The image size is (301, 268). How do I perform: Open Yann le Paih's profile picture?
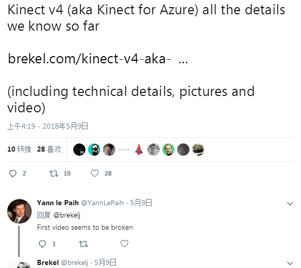click(x=19, y=211)
